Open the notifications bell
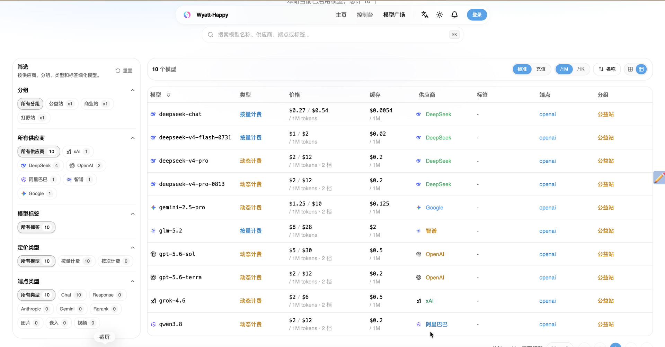The height and width of the screenshot is (347, 665). [x=454, y=15]
